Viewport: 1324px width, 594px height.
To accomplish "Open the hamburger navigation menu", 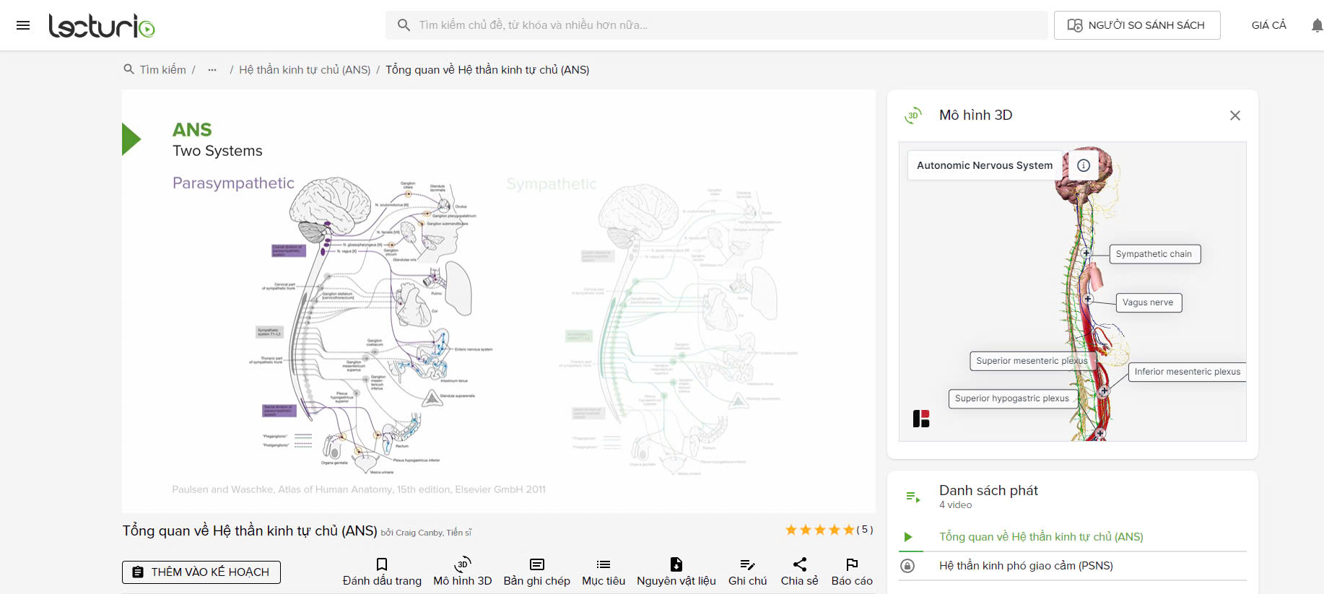I will click(23, 25).
